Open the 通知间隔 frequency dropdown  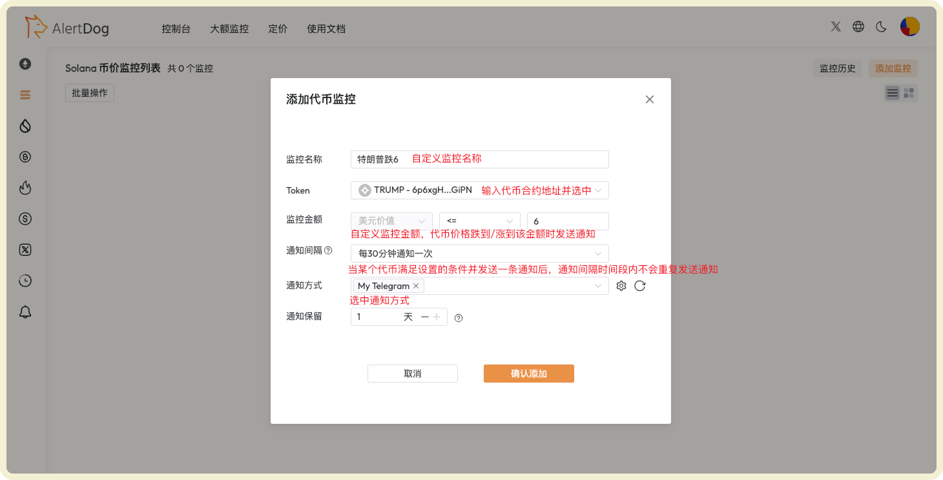tap(479, 253)
